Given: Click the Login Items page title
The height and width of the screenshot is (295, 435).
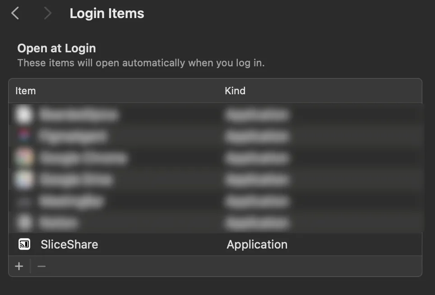Looking at the screenshot, I should 107,13.
